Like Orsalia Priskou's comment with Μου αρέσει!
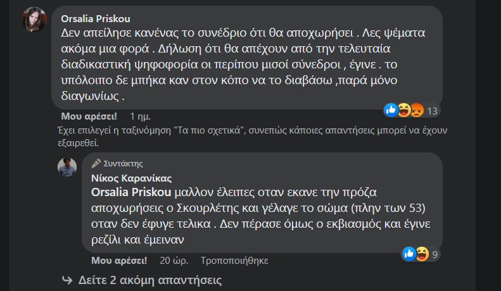 89,116
